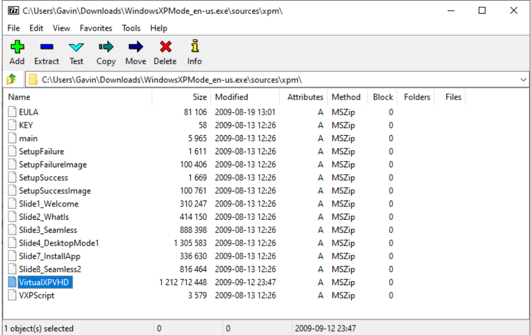531x335 pixels.
Task: Select the Slide7_InstallApp file name
Action: pyautogui.click(x=50, y=256)
